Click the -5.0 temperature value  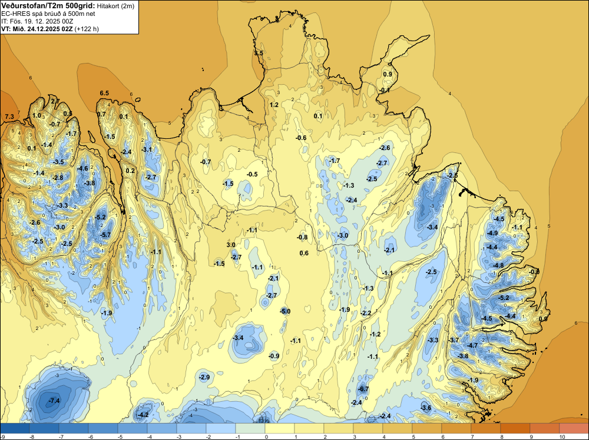coord(285,311)
